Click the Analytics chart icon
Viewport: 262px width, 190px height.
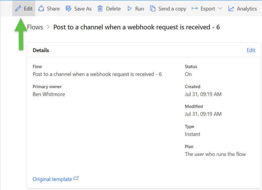pos(231,8)
